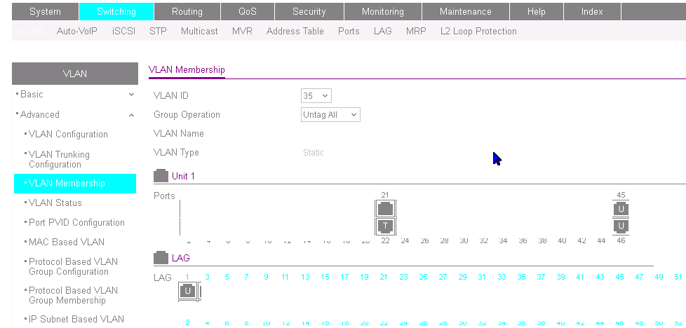Toggle untagged port 46 icon
The image size is (686, 328).
coord(621,226)
